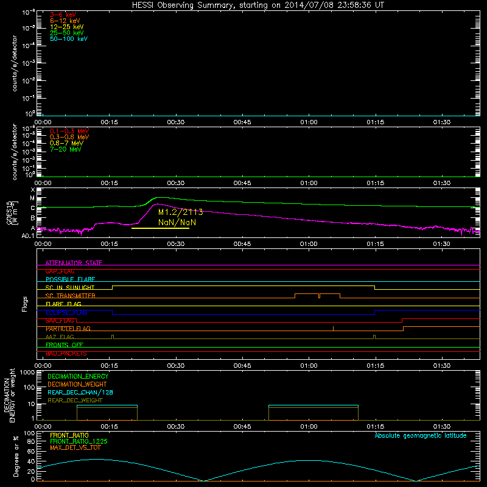Click the 0.8-7 MeV legend entry

click(66, 143)
